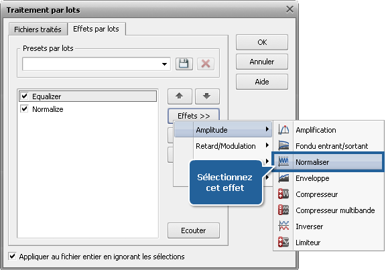The width and height of the screenshot is (386, 270).
Task: Disable Appliquer au fichier entier checkbox
Action: 12,256
